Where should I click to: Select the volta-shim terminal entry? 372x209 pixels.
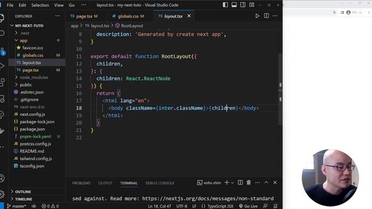coord(209,183)
